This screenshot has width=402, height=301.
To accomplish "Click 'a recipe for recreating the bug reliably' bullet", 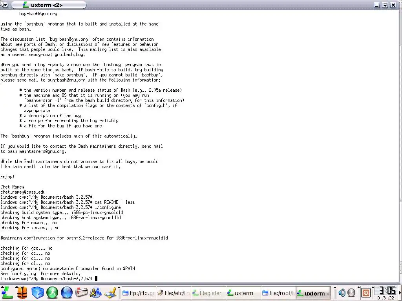I will click(x=69, y=121).
